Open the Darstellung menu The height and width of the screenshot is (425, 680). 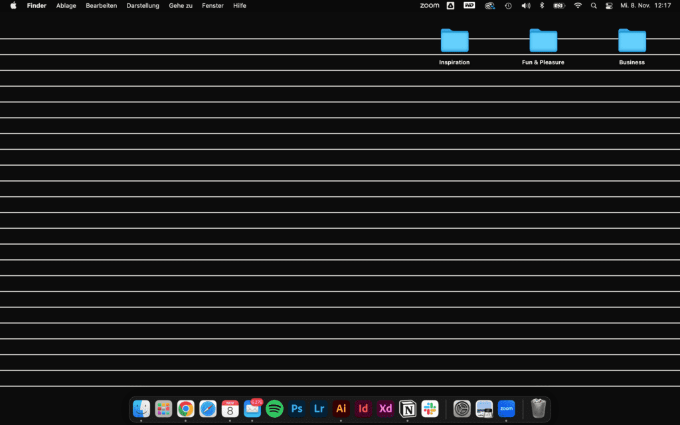coord(143,5)
